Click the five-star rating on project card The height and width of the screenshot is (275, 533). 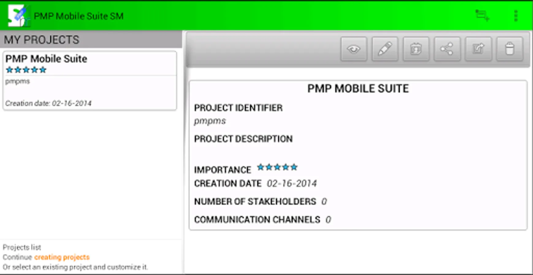[26, 70]
